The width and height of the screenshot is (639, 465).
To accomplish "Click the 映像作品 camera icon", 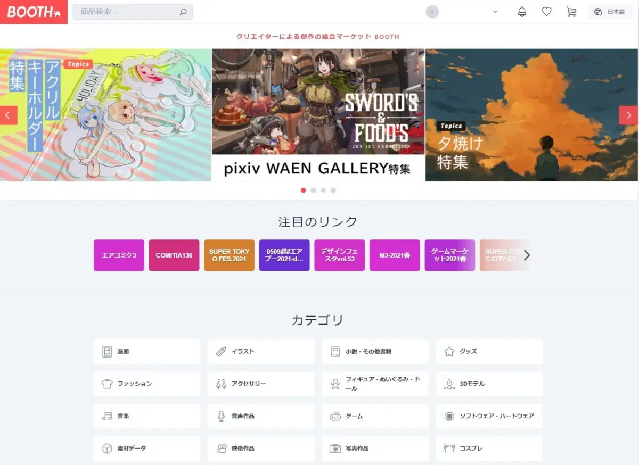I will tap(221, 449).
